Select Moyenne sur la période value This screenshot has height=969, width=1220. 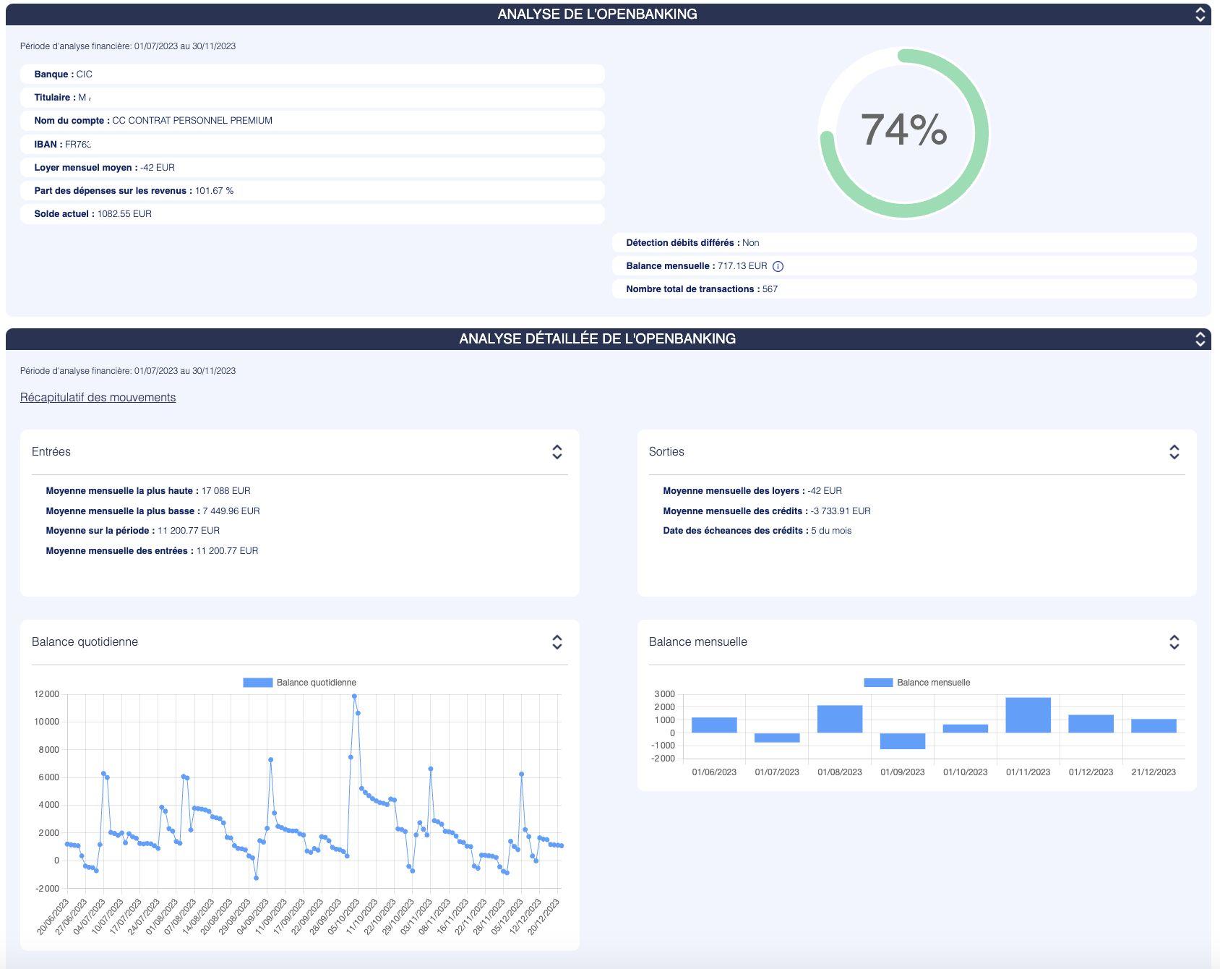pos(189,531)
